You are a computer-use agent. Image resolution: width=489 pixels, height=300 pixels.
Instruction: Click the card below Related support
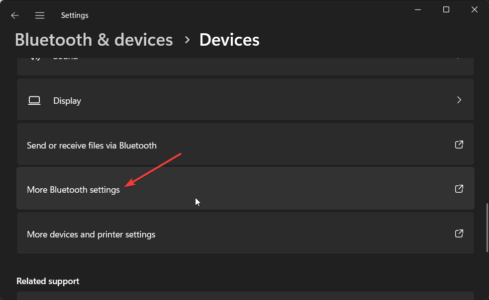[x=245, y=296]
